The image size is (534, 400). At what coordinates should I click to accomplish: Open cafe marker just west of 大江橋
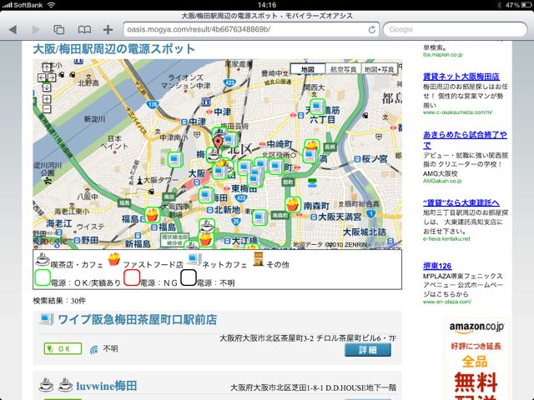(207, 225)
